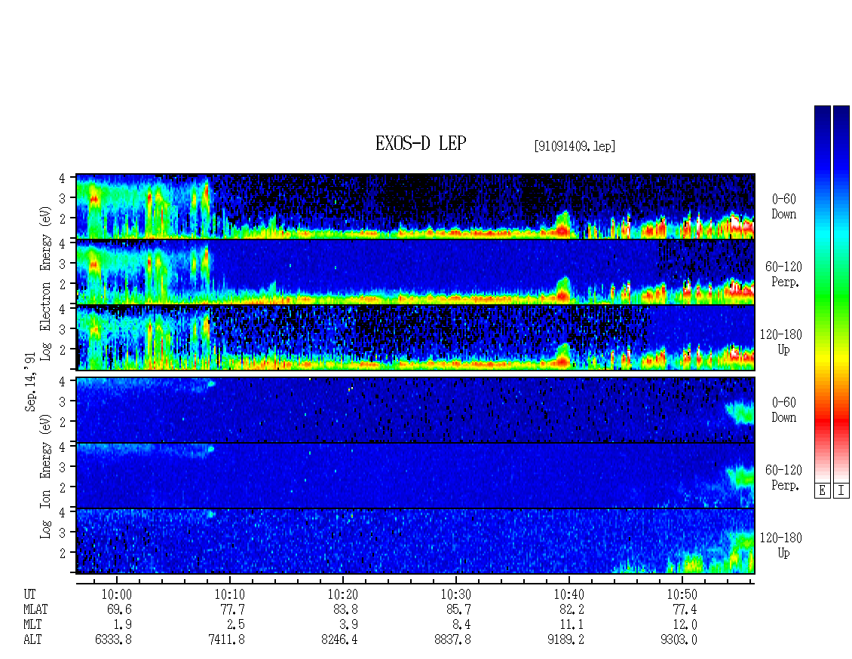Click the Log Electron Energy (eV) axis label
The width and height of the screenshot is (852, 659).
pyautogui.click(x=46, y=283)
